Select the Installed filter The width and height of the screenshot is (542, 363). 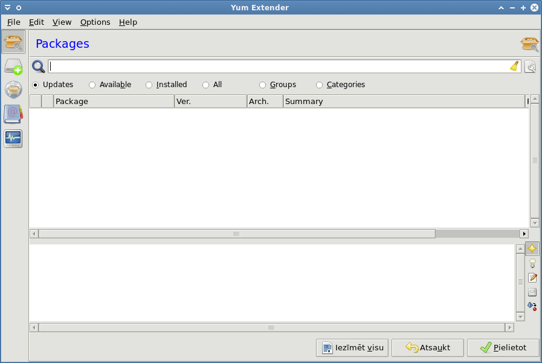point(166,85)
